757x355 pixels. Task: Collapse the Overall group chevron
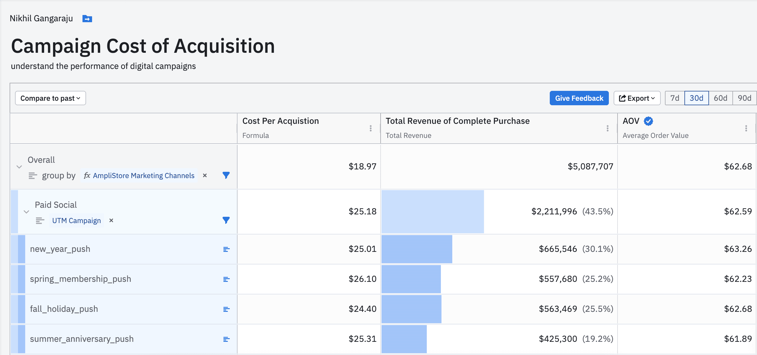[x=19, y=167]
